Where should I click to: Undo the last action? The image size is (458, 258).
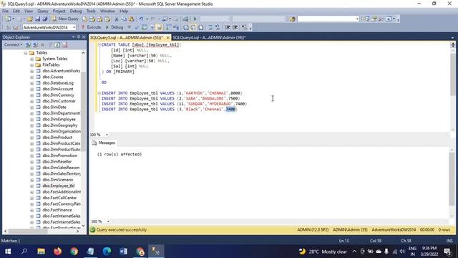(x=141, y=19)
